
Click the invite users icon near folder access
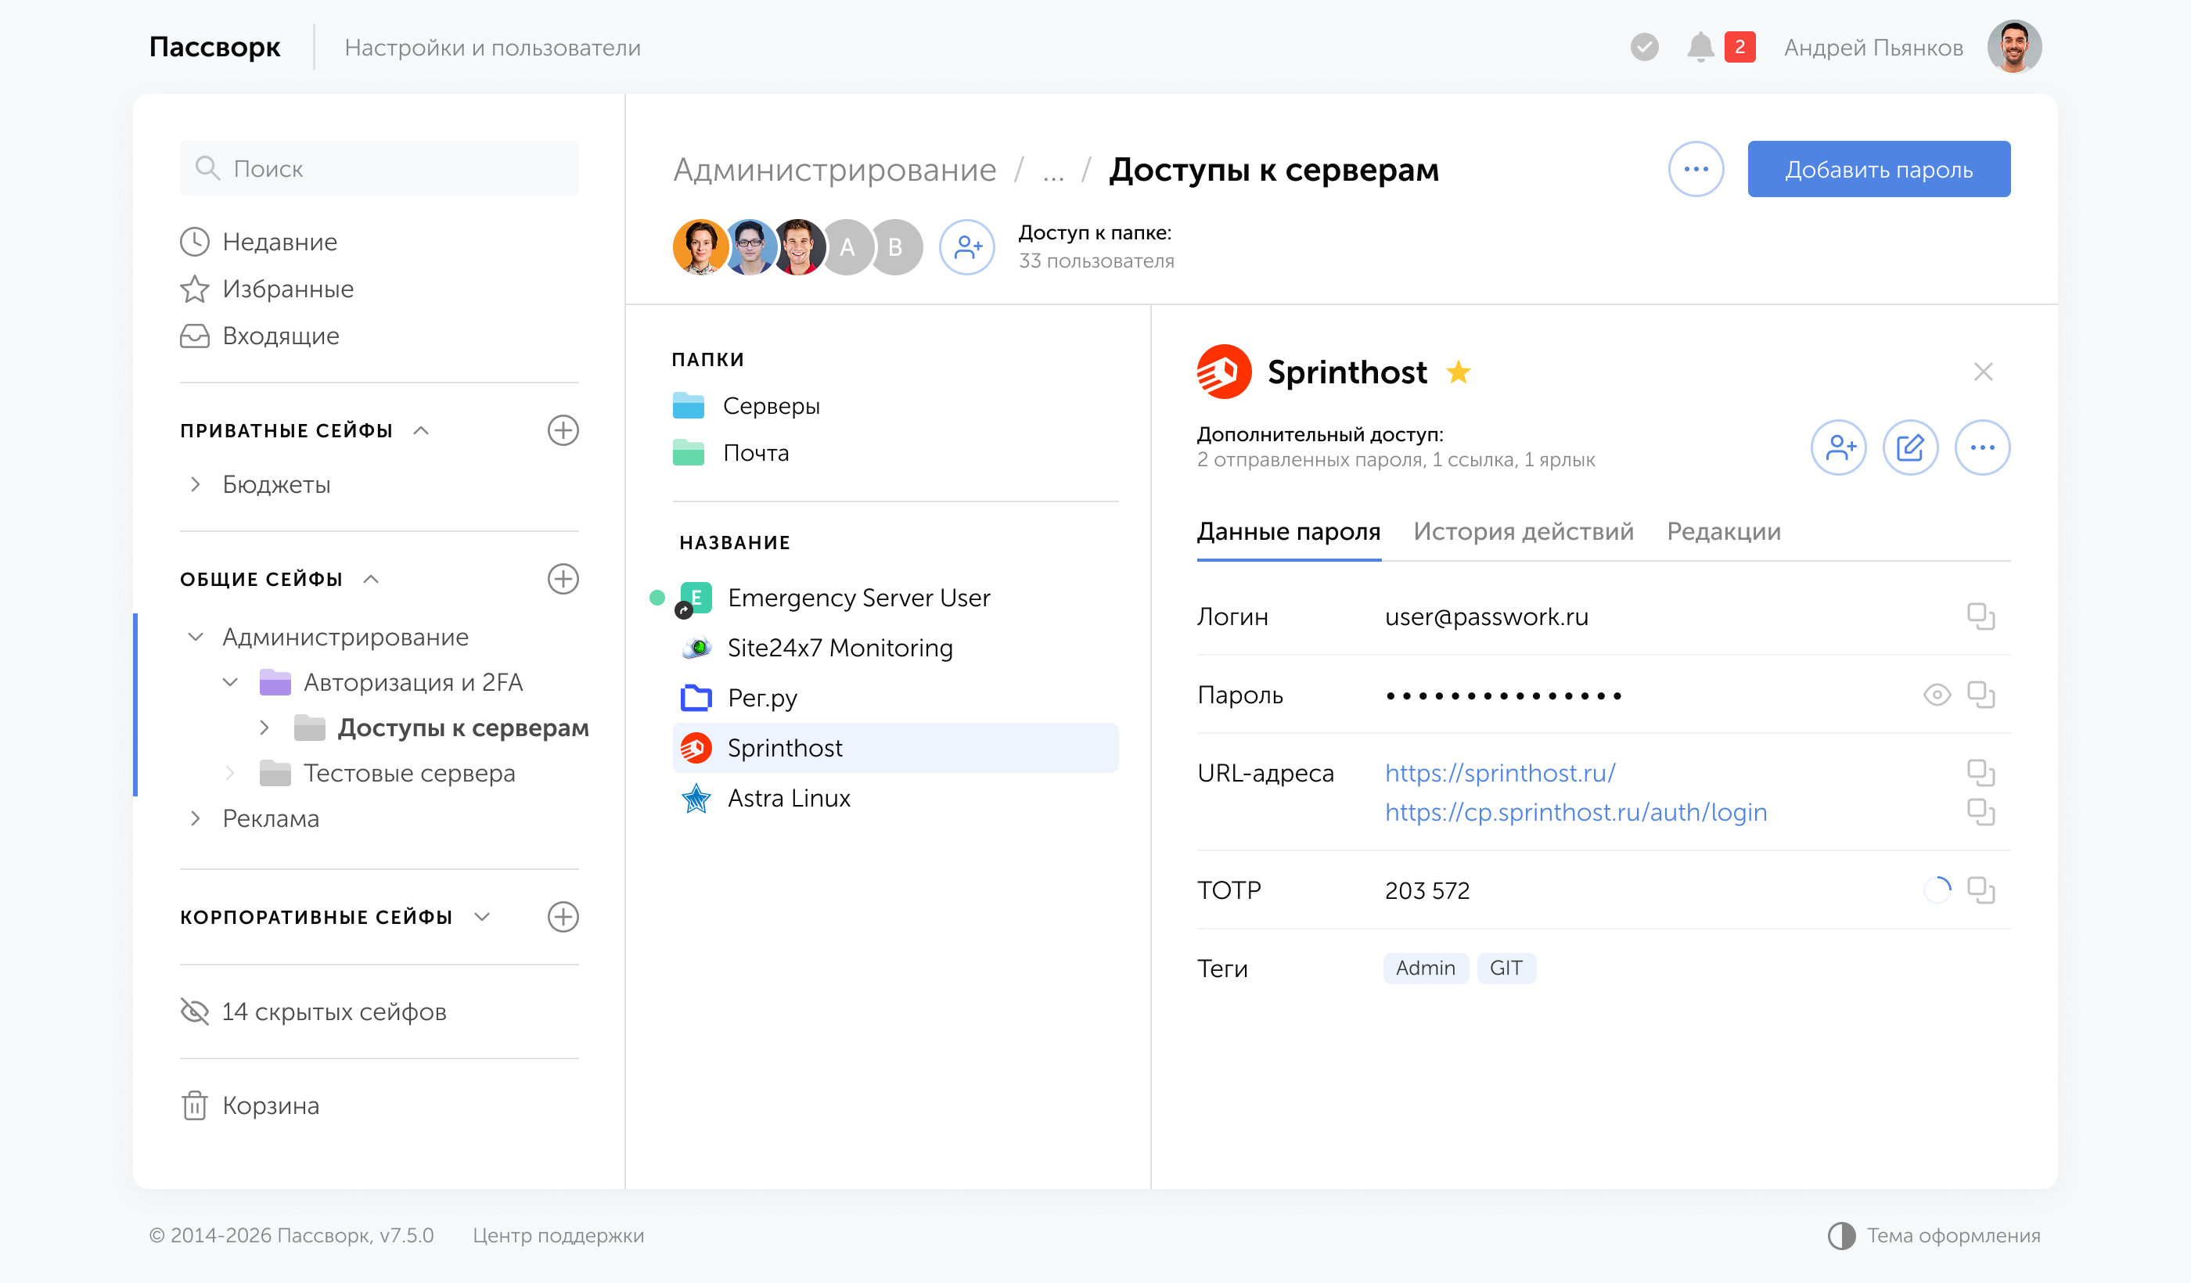(x=967, y=247)
